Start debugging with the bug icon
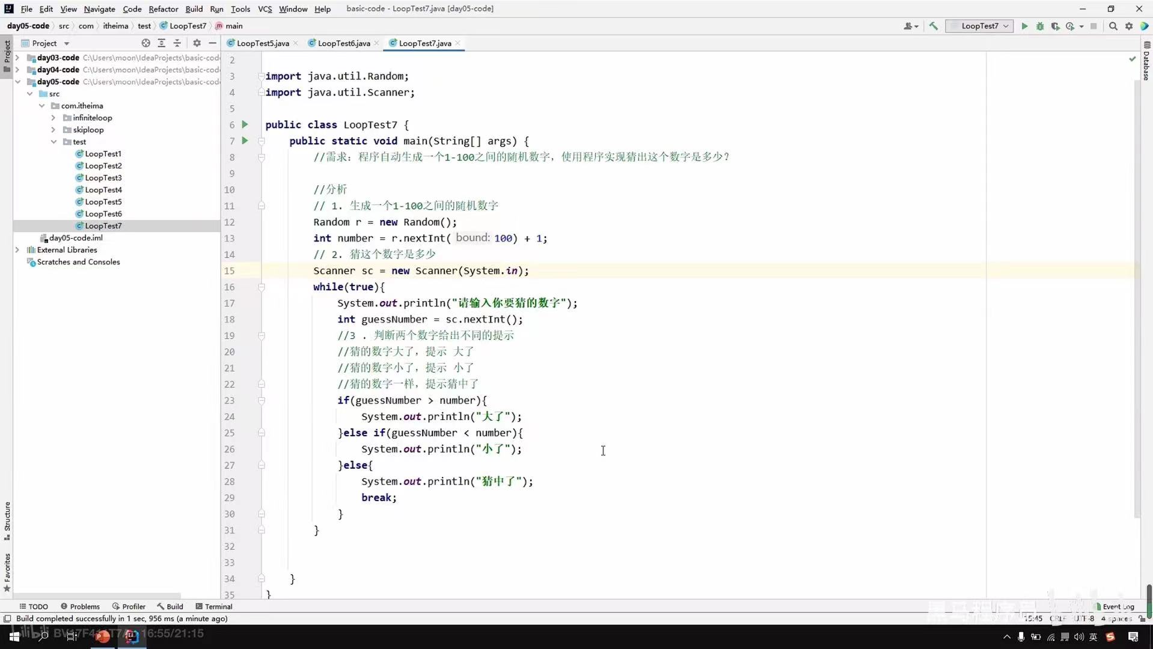1153x649 pixels. (x=1039, y=26)
